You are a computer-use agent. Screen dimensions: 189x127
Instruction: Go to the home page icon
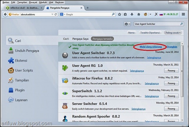pyautogui.click(x=139, y=14)
